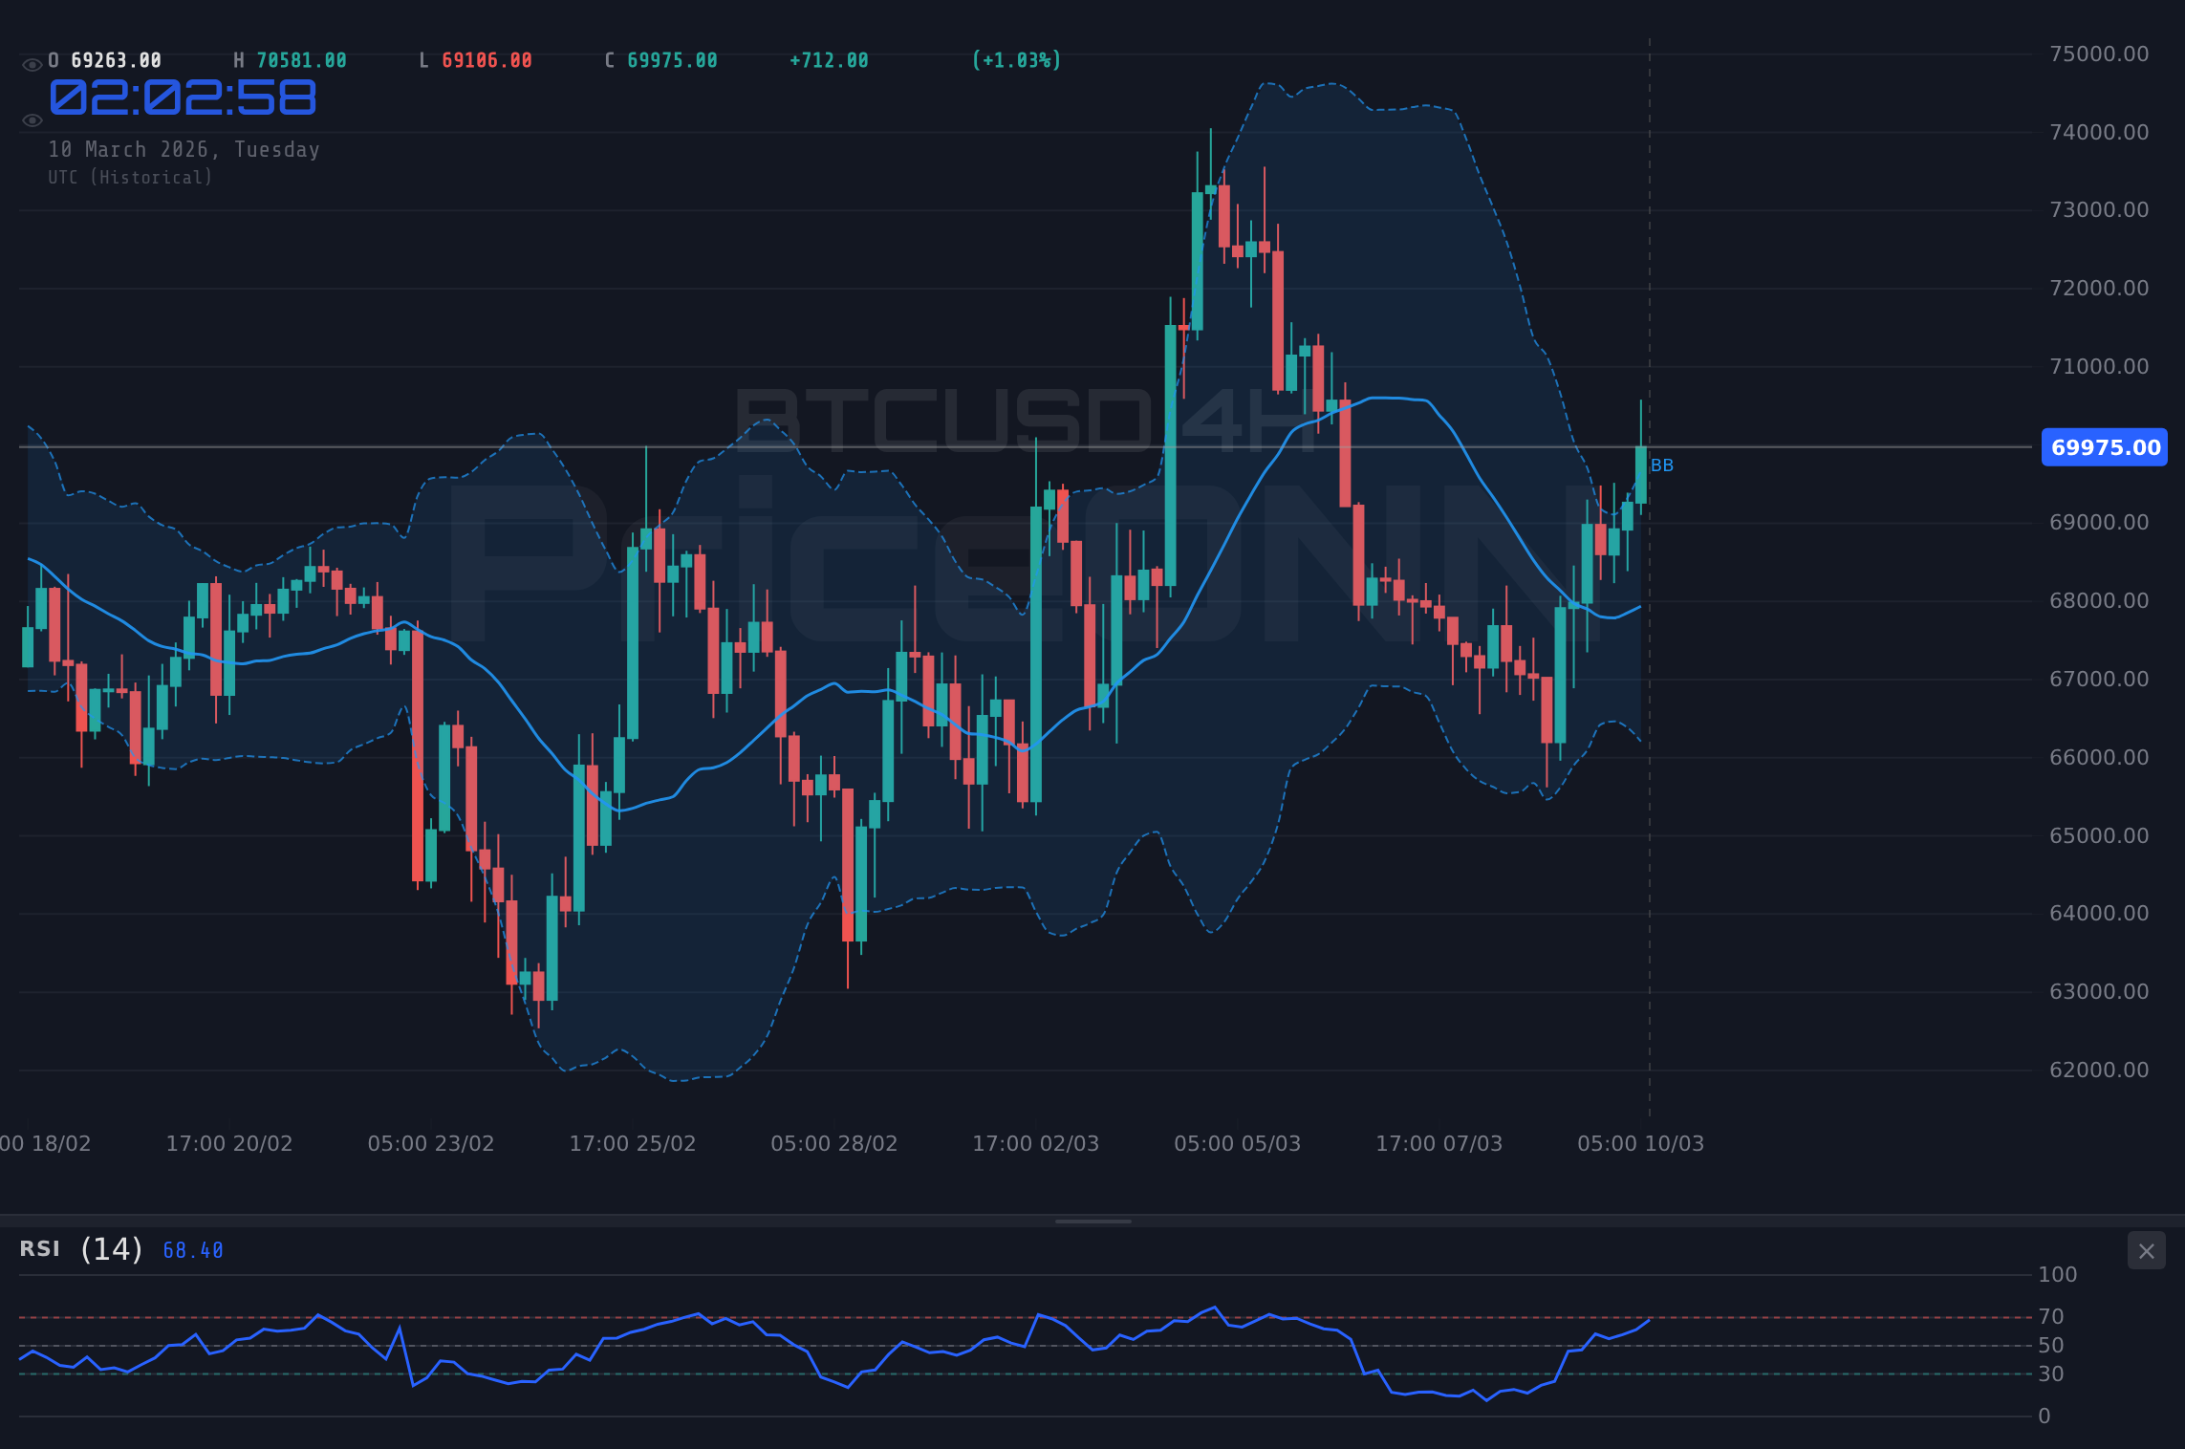Click the 62000.00 price axis label
2185x1449 pixels.
click(2099, 1070)
